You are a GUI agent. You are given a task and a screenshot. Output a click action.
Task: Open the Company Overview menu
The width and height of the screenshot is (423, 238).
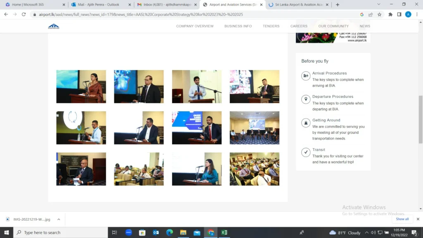pyautogui.click(x=195, y=26)
